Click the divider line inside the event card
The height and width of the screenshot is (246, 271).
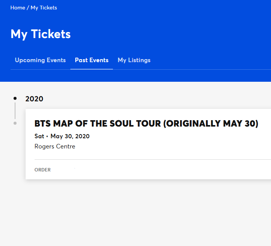(x=153, y=159)
